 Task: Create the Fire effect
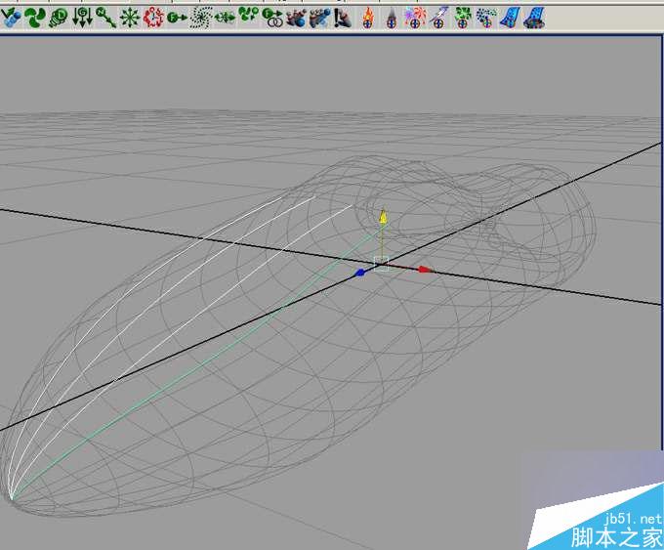tap(368, 18)
